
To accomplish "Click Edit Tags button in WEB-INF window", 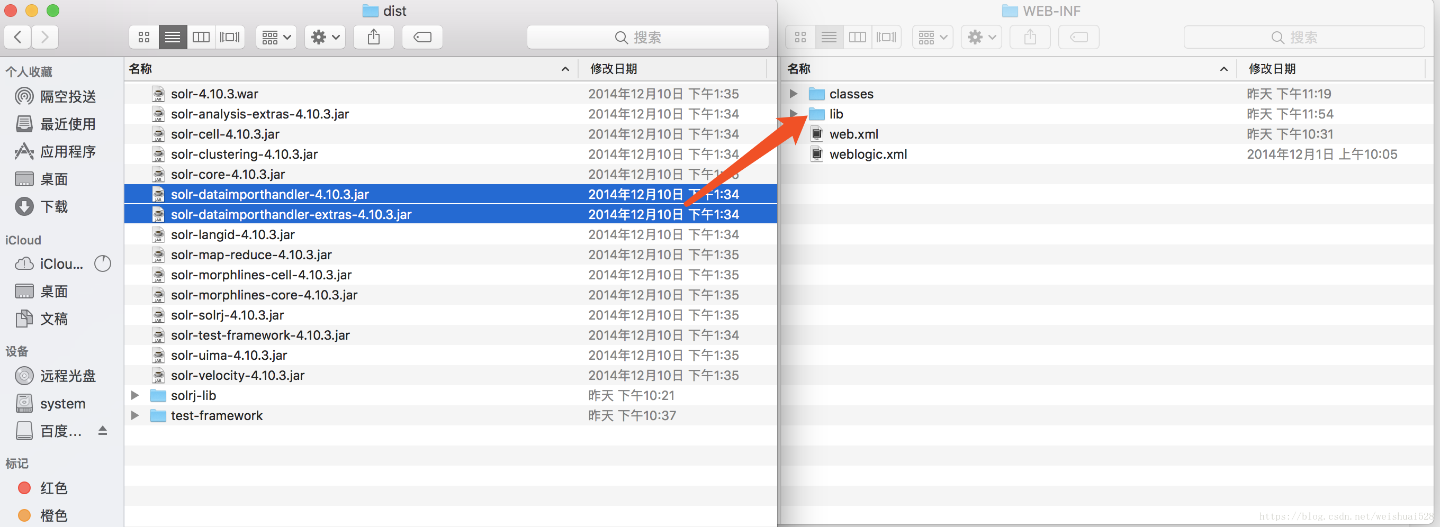I will point(1078,38).
